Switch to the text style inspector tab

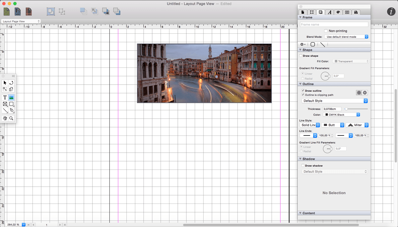pos(329,12)
